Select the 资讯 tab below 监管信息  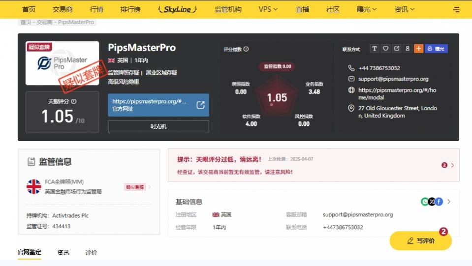pyautogui.click(x=63, y=252)
